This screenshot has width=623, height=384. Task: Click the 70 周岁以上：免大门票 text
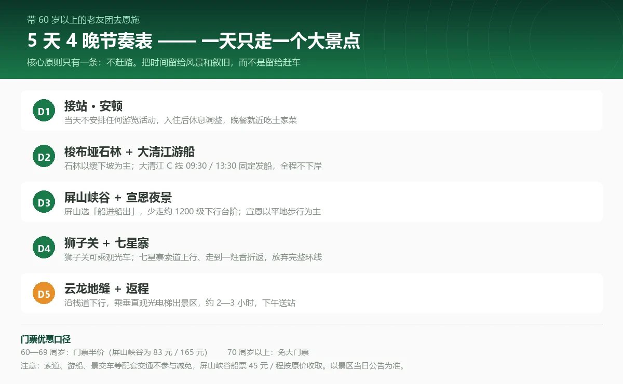[x=268, y=352]
